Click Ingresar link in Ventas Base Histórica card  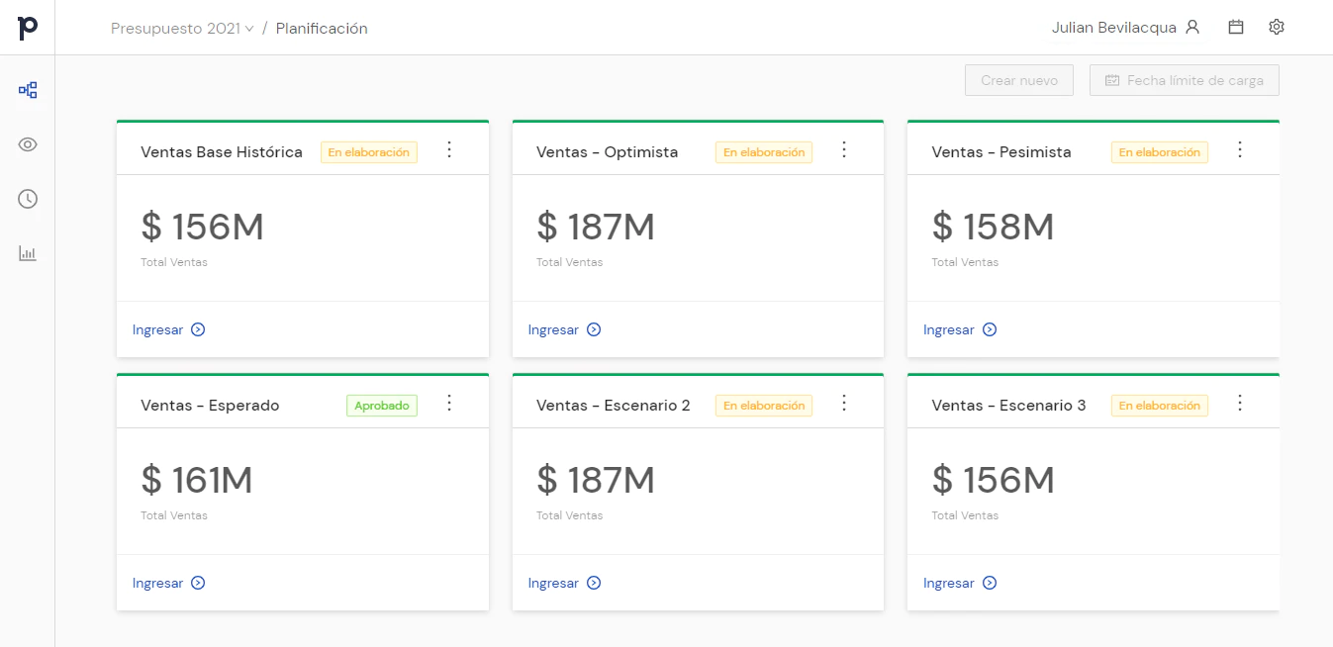pyautogui.click(x=158, y=329)
